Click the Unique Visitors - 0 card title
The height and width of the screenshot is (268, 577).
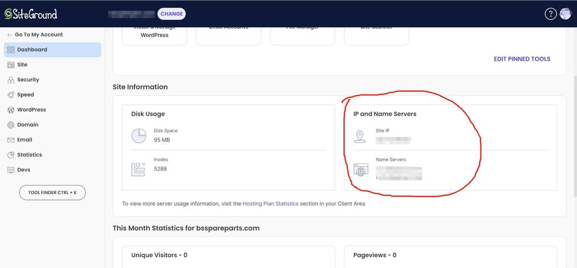point(159,255)
